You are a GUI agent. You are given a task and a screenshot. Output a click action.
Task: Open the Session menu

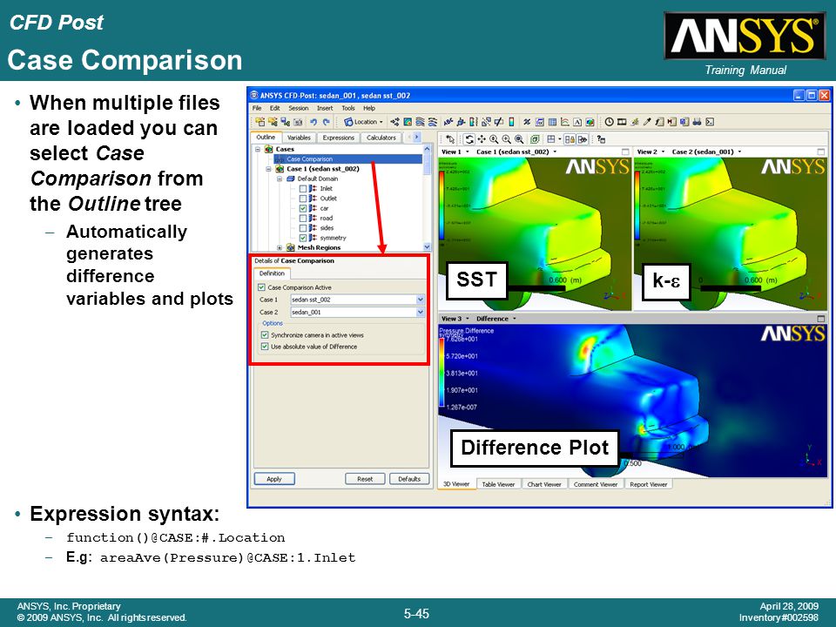pyautogui.click(x=299, y=108)
